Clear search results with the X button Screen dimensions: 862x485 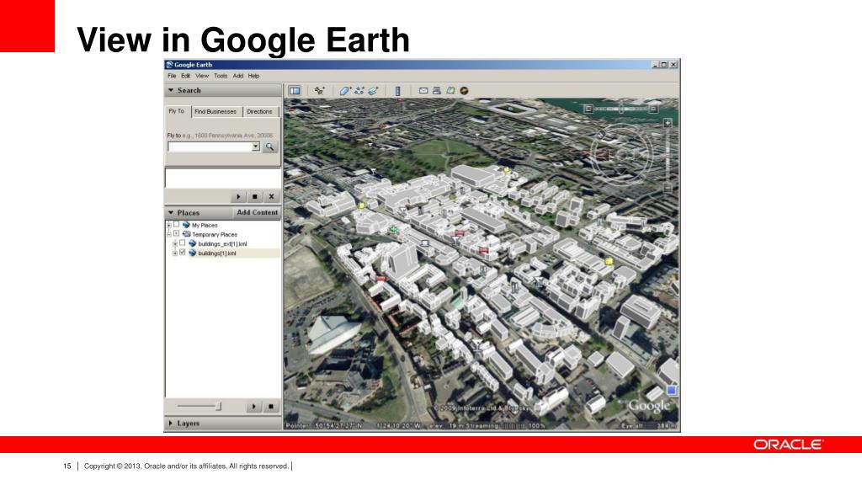271,196
